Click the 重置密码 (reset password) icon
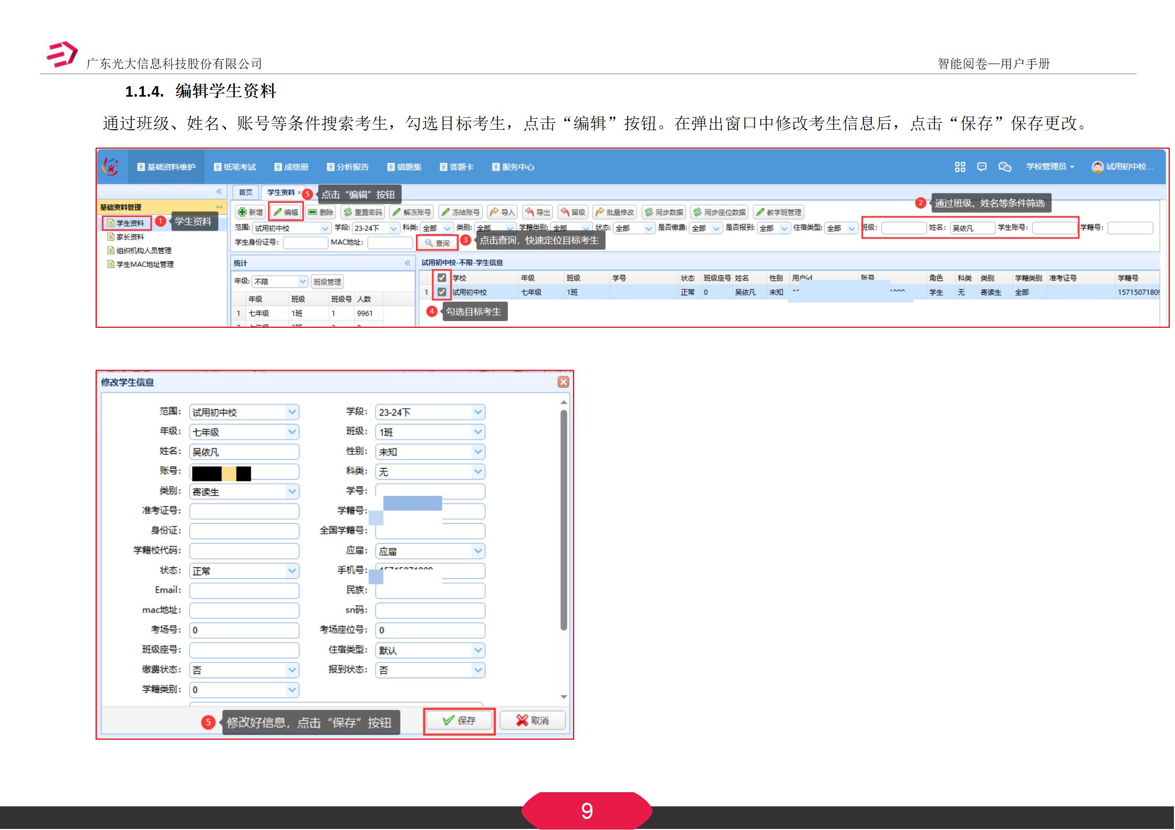The width and height of the screenshot is (1175, 830). pyautogui.click(x=363, y=212)
